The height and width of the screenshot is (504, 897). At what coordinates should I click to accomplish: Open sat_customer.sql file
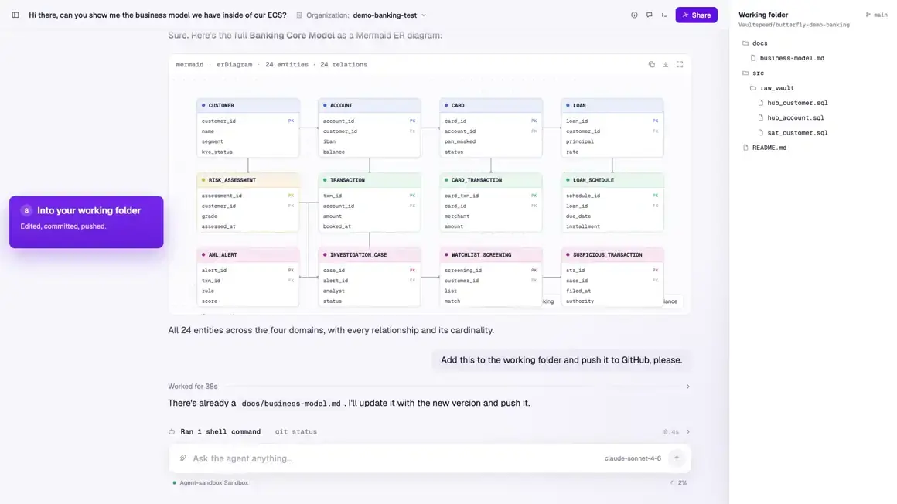pos(797,133)
